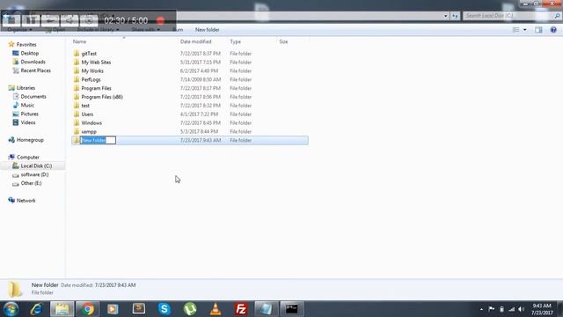The width and height of the screenshot is (563, 317).
Task: Open the software (D:) drive
Action: (34, 174)
